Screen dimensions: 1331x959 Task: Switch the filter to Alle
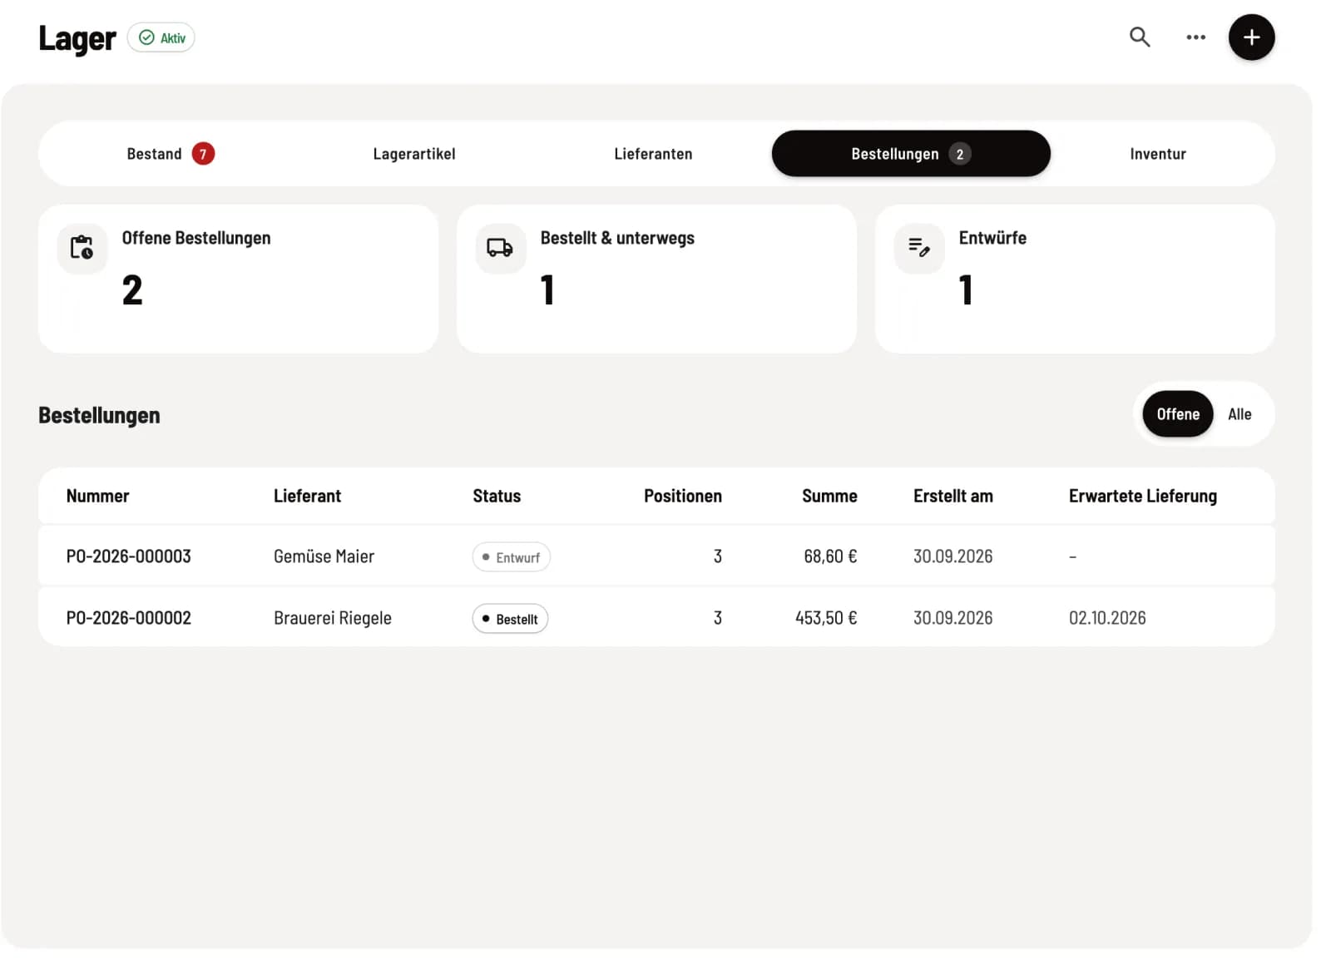1239,414
